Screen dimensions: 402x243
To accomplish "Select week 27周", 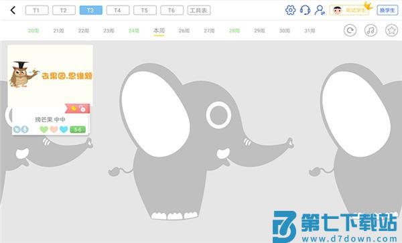I will pos(209,31).
